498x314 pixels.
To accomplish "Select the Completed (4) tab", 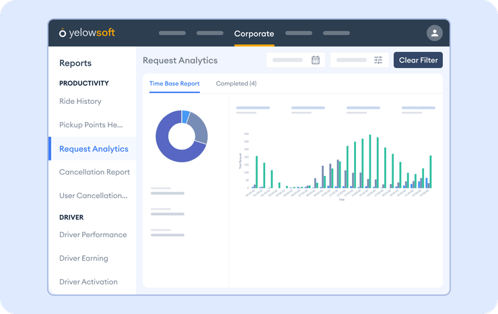I will tap(236, 84).
